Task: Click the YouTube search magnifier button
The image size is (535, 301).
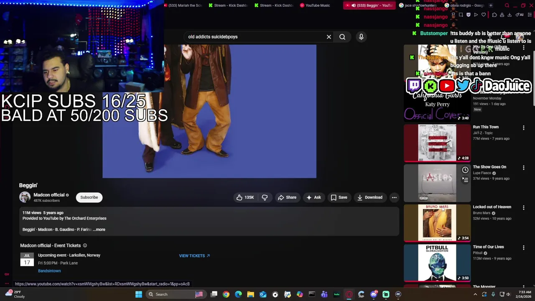Action: click(x=342, y=37)
